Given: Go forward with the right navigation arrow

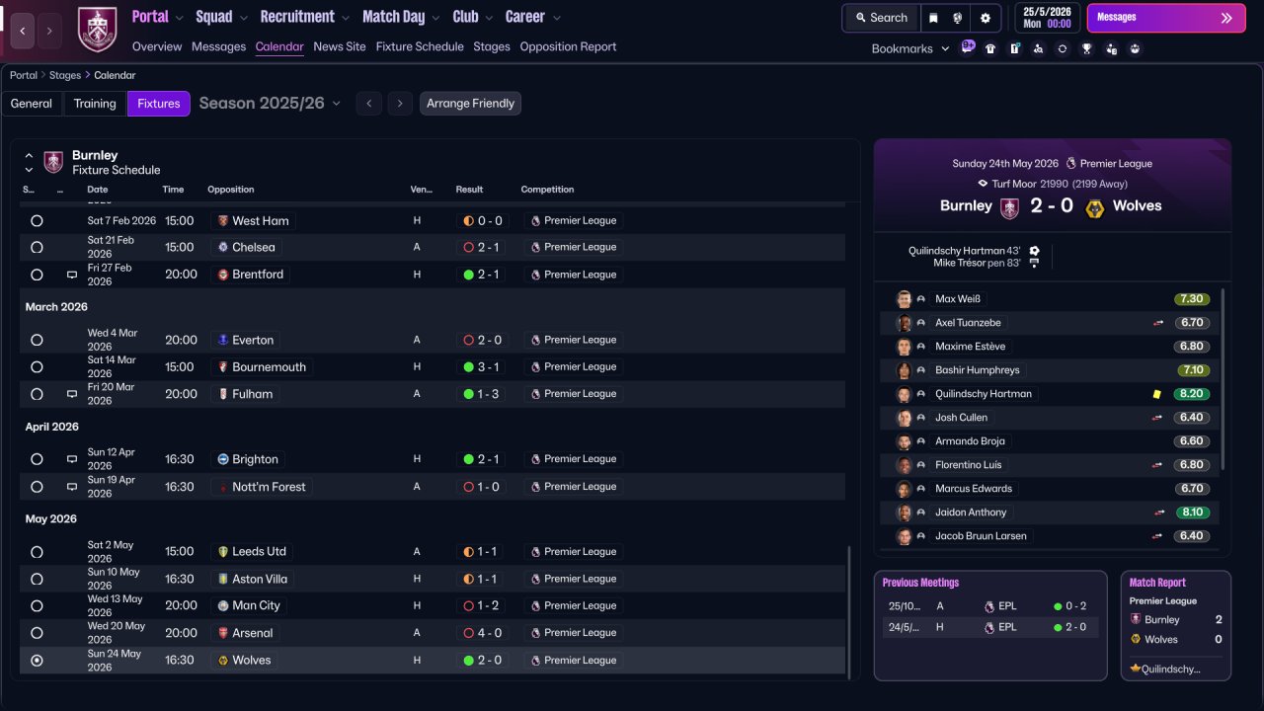Looking at the screenshot, I should pos(49,31).
